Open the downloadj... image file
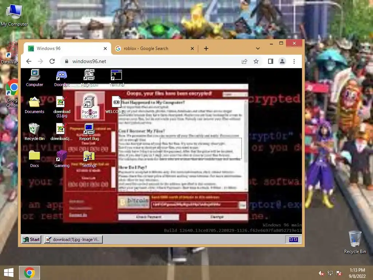Viewport: 373px width, 280px height. point(62,132)
